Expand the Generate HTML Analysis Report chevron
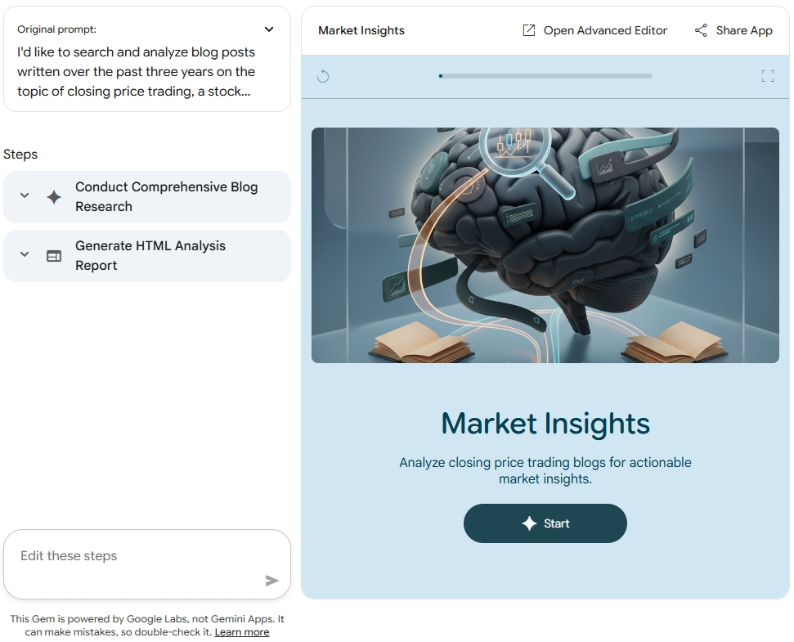This screenshot has width=794, height=642. pyautogui.click(x=25, y=255)
